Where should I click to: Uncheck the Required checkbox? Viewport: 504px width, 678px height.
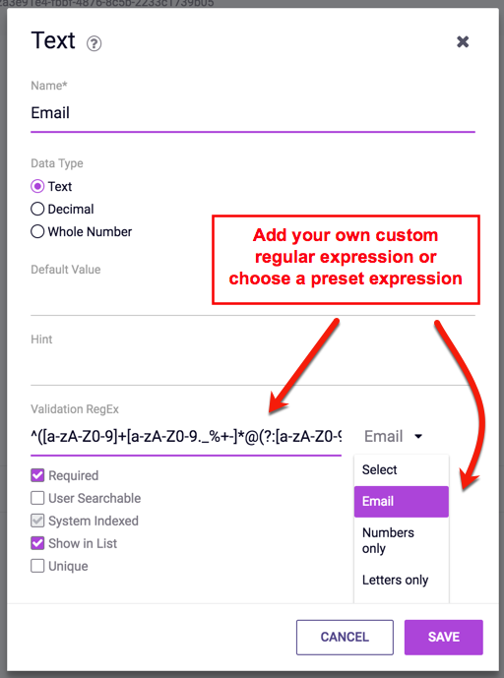37,475
